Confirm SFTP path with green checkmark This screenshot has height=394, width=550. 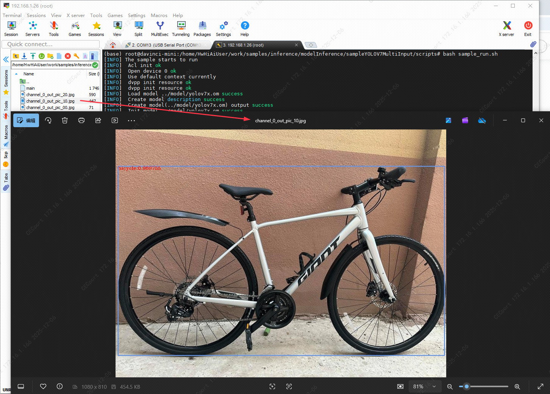[95, 65]
